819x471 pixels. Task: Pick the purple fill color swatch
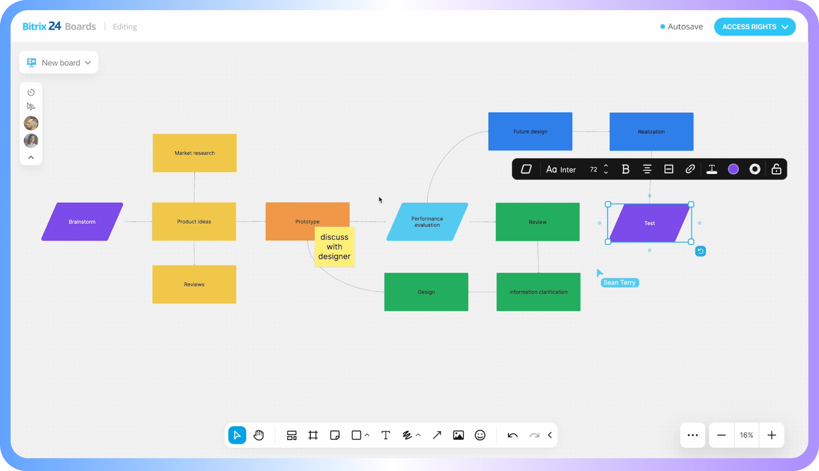click(733, 169)
